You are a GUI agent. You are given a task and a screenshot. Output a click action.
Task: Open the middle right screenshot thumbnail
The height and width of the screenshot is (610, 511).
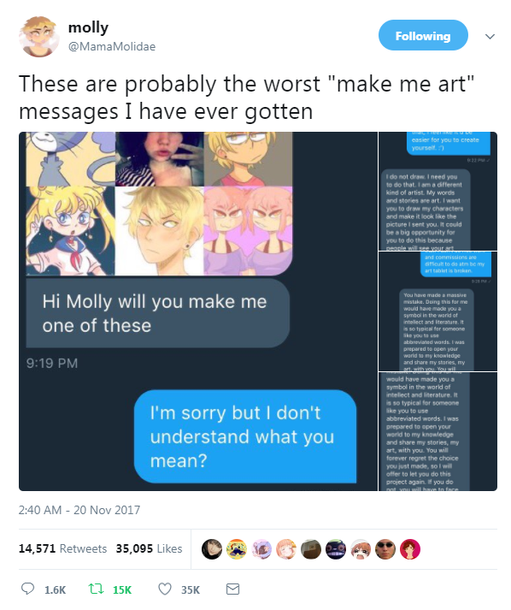(x=438, y=311)
